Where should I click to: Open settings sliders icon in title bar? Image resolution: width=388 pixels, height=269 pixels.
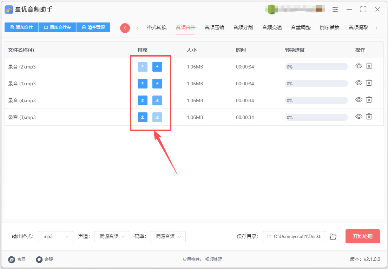pyautogui.click(x=335, y=9)
